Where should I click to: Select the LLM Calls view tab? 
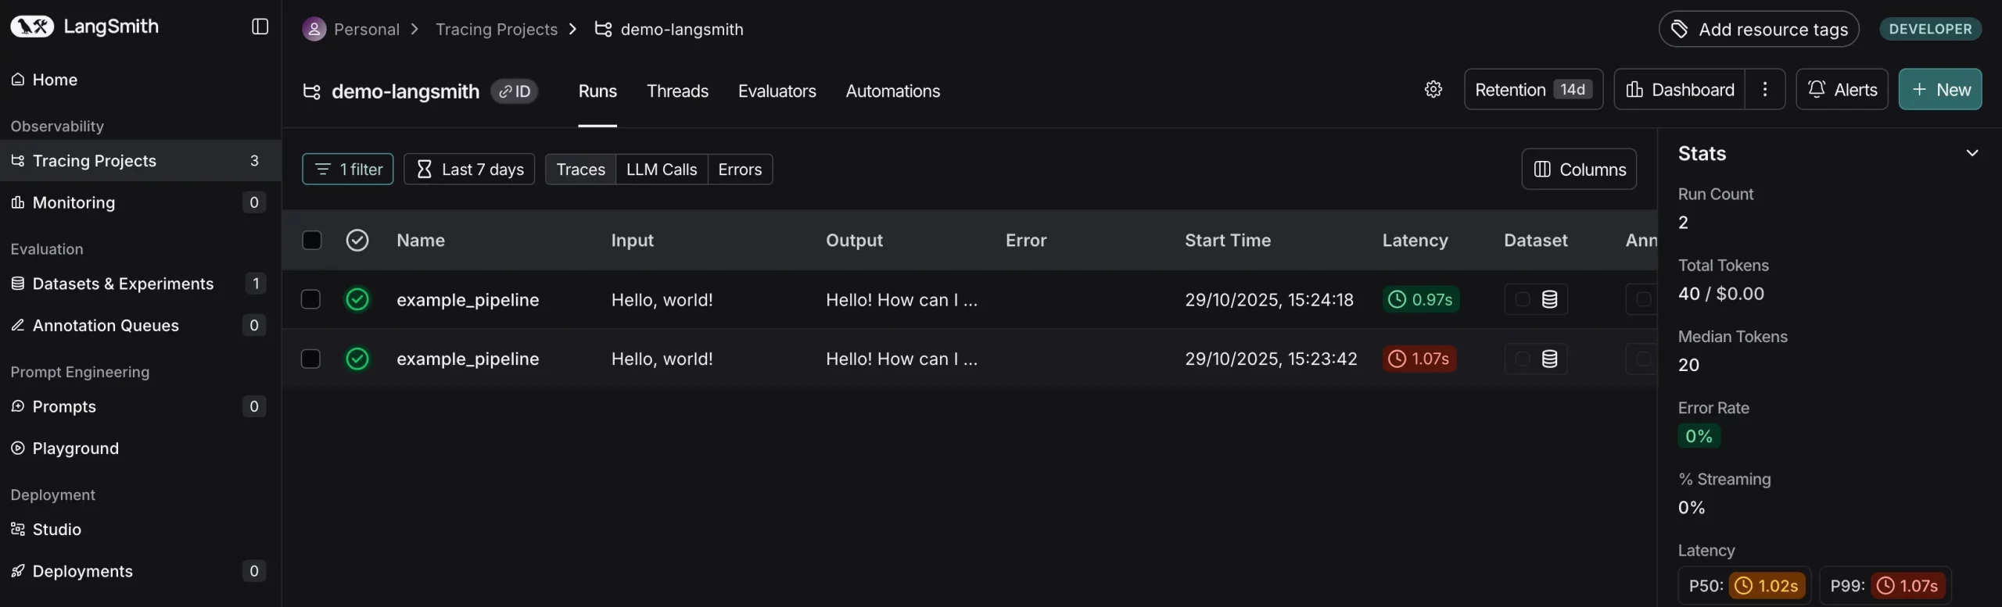point(662,170)
